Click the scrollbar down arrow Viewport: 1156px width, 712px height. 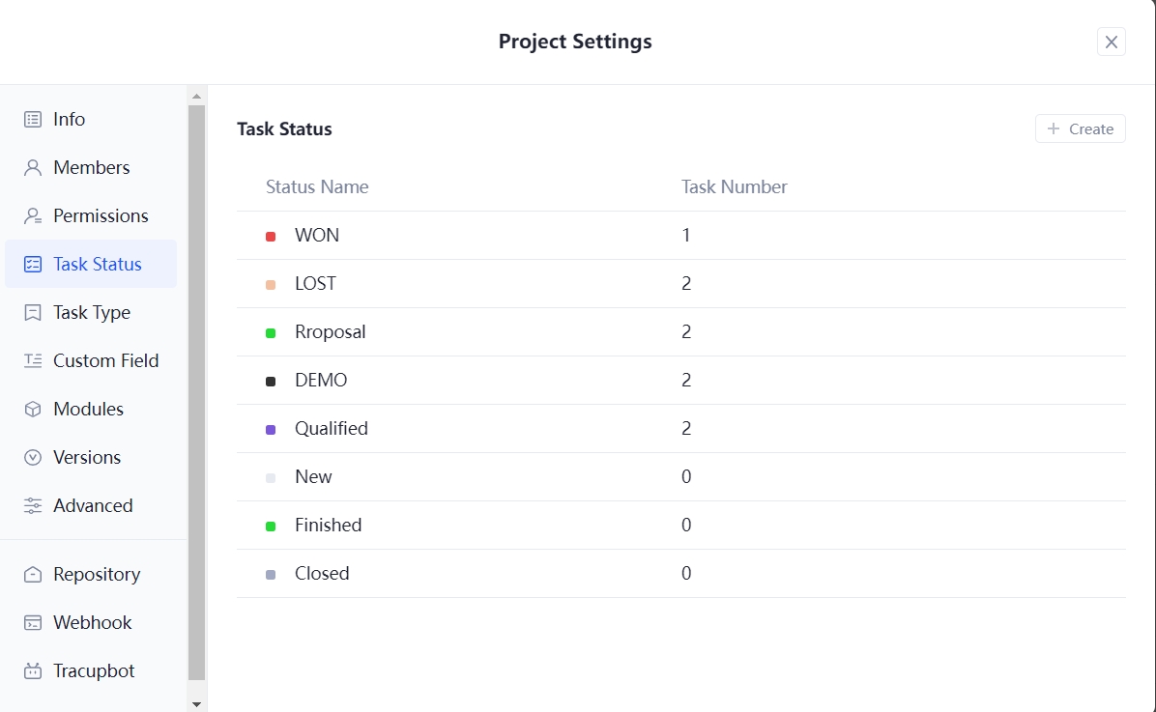pos(196,702)
